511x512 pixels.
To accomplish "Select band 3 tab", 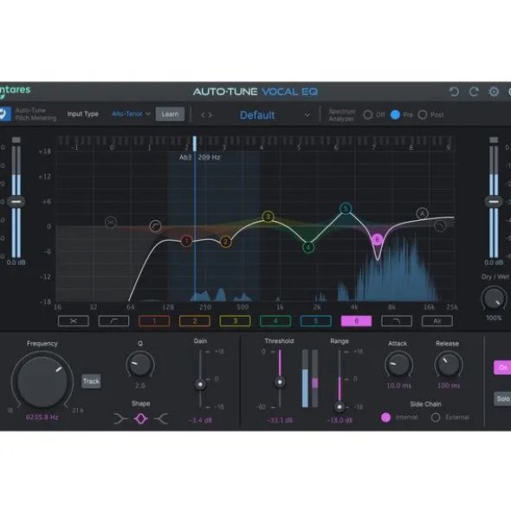I will 235,321.
